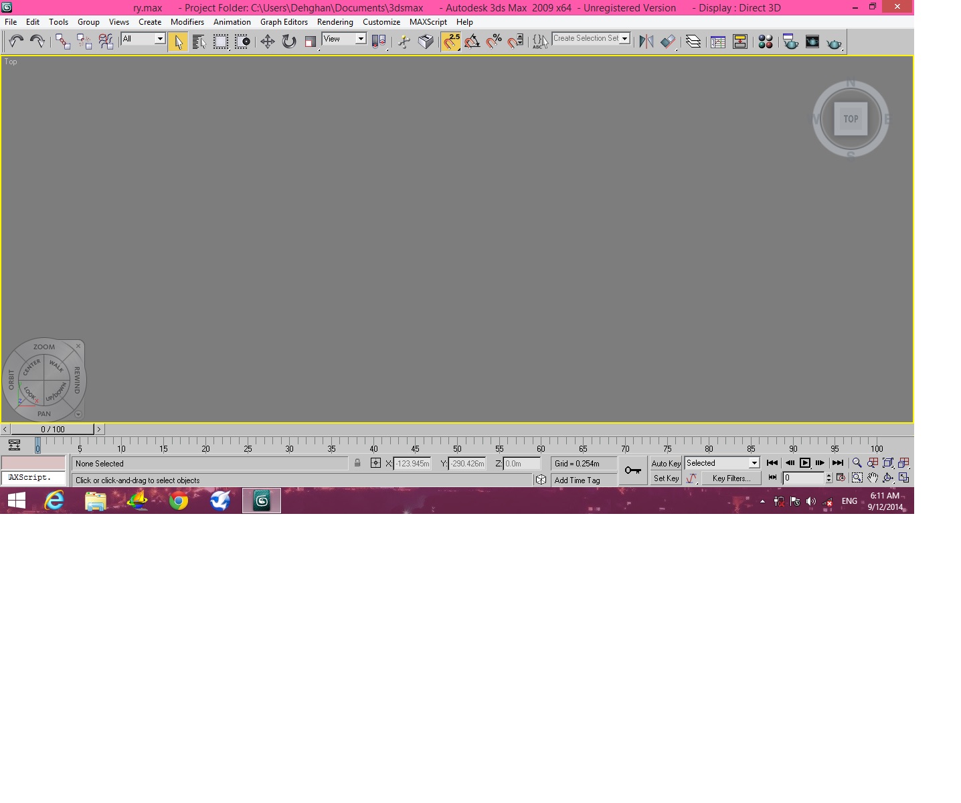Open the Layer Manager icon
Viewport: 961px width, 803px height.
pyautogui.click(x=693, y=41)
